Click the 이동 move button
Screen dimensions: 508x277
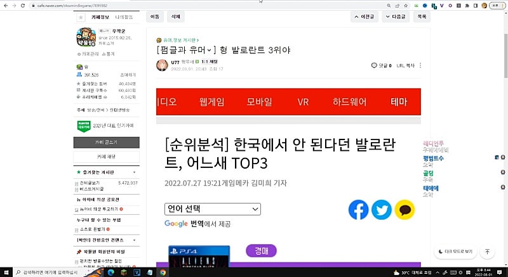coord(155,17)
